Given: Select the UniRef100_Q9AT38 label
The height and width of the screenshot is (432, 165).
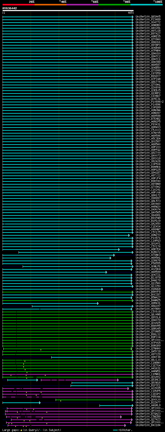Looking at the screenshot, I should pos(148,357).
